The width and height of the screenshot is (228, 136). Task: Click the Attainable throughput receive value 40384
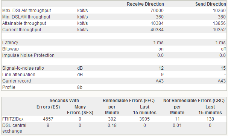(157, 23)
